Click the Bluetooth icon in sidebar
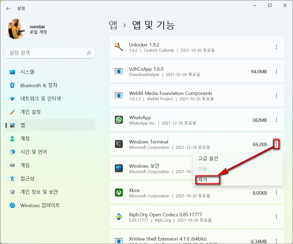 12,85
